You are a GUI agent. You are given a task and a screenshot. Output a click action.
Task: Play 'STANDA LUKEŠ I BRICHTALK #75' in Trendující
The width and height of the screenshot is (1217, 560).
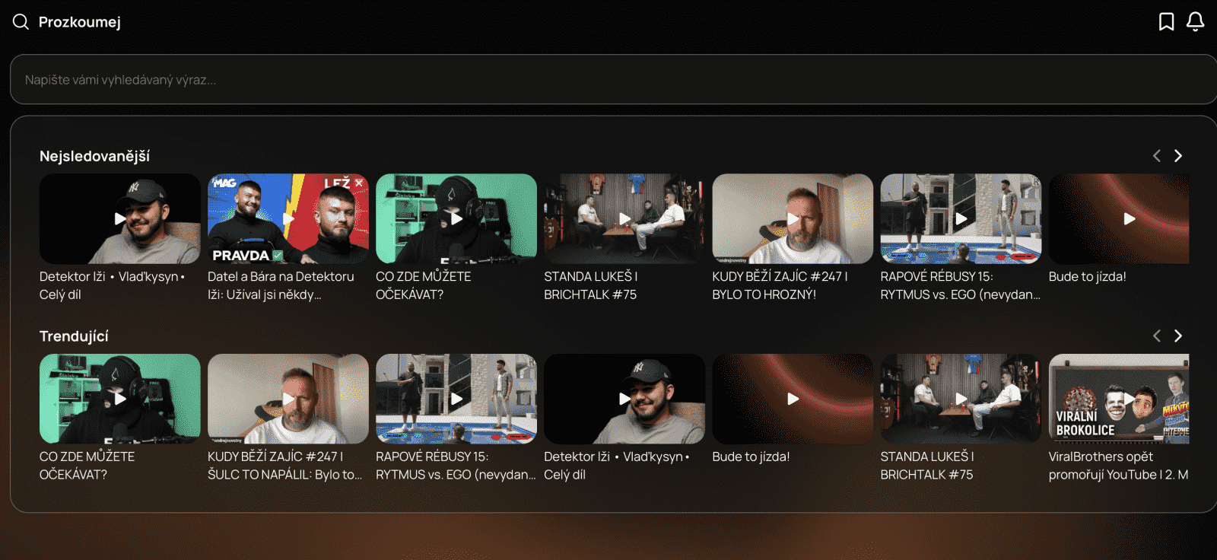point(961,399)
